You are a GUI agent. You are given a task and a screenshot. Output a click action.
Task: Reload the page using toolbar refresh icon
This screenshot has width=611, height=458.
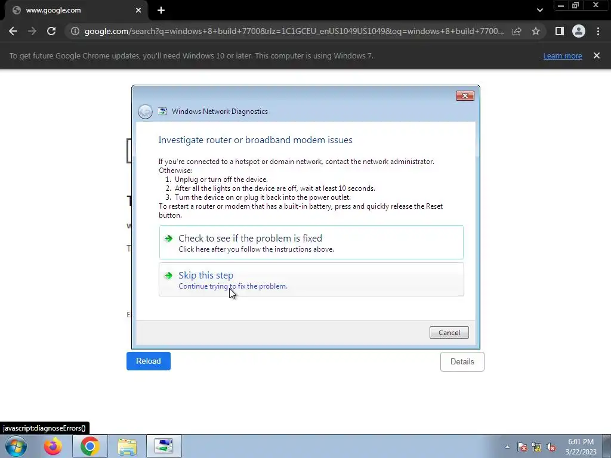pos(51,31)
